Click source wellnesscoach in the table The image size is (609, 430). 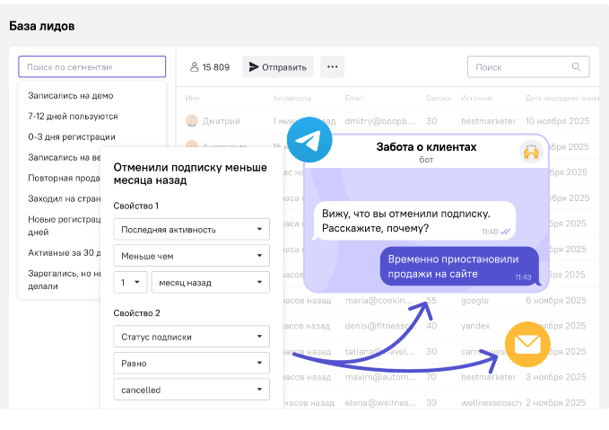[x=491, y=402]
